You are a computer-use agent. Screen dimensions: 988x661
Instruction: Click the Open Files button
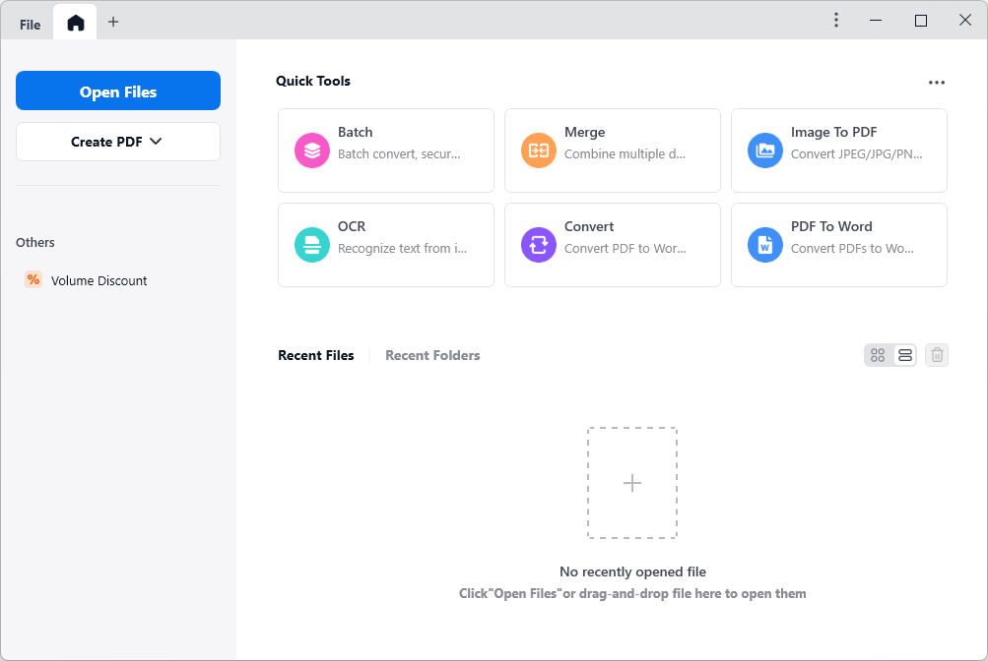tap(117, 90)
